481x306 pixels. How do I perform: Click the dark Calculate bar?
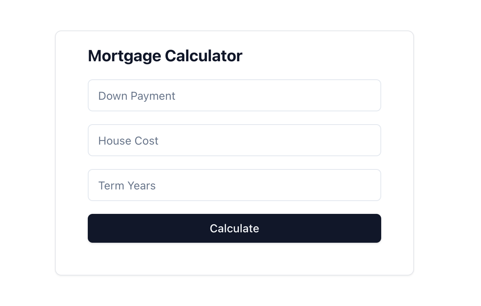point(234,228)
